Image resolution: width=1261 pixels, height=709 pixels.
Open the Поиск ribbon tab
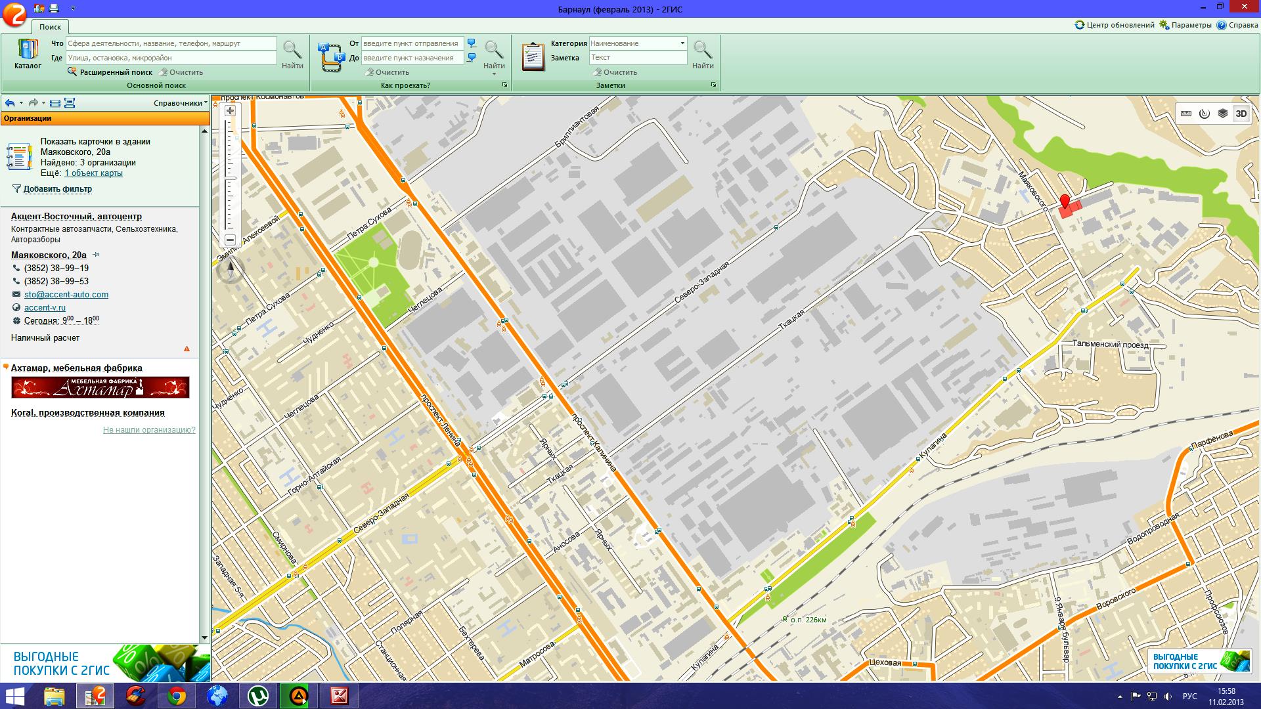click(x=50, y=27)
